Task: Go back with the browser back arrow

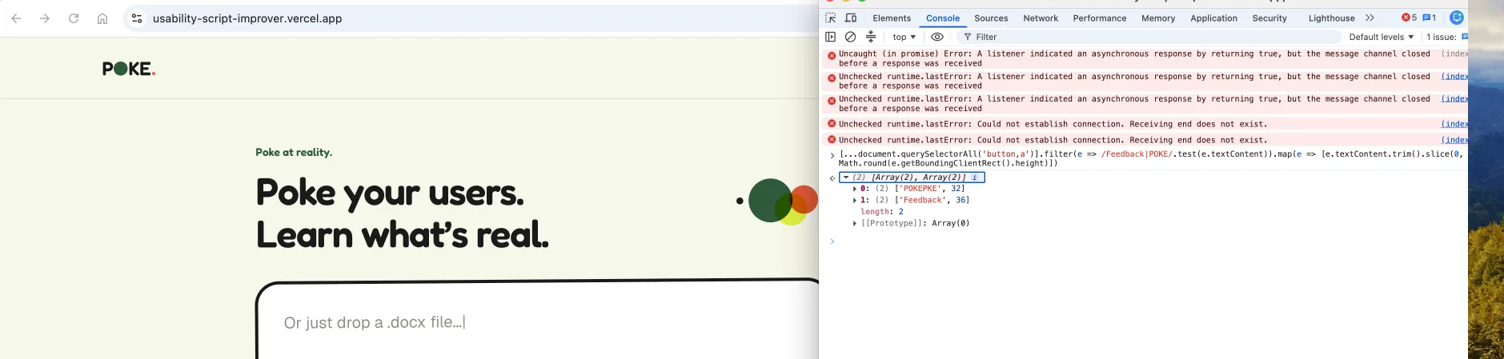Action: (x=16, y=18)
